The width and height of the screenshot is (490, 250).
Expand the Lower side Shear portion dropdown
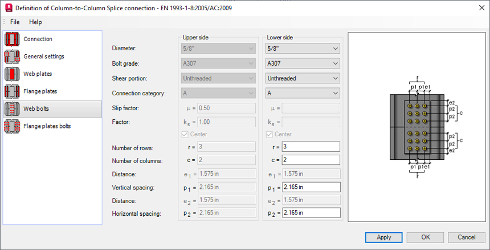303,78
